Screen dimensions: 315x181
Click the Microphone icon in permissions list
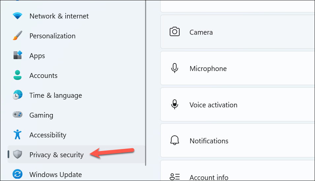(x=175, y=68)
